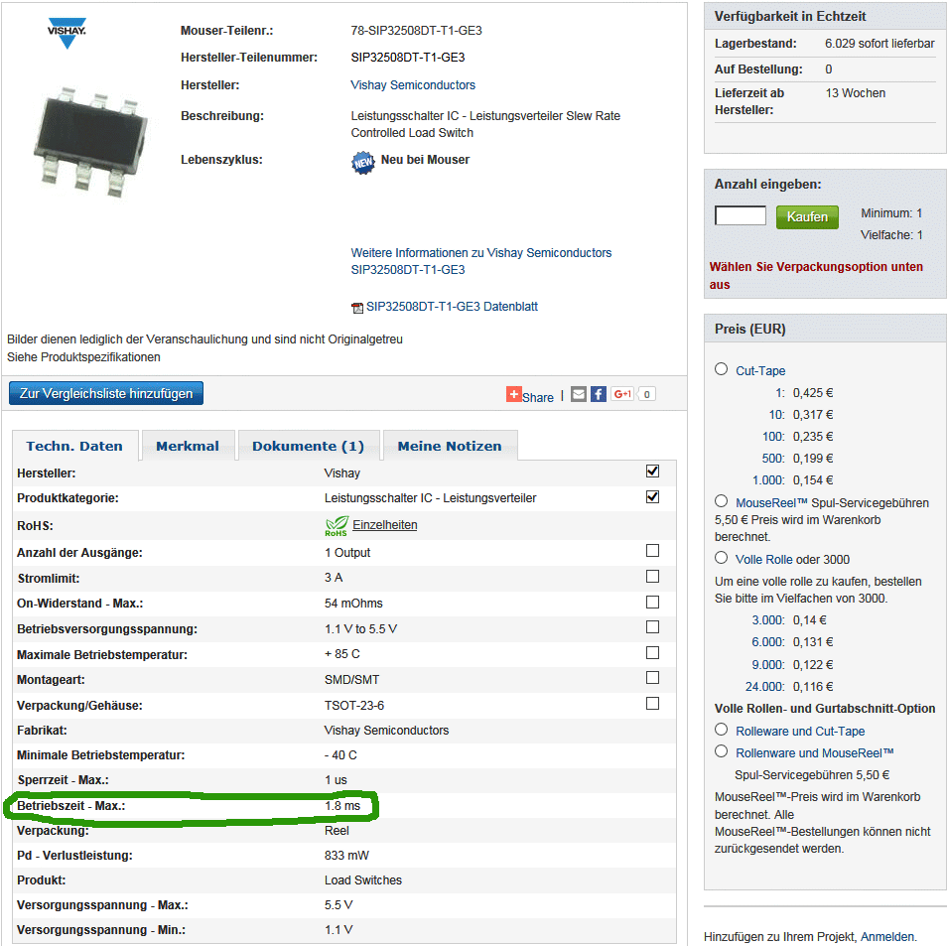Click the green RoHS leaf icon
This screenshot has height=946, width=947.
(x=337, y=525)
